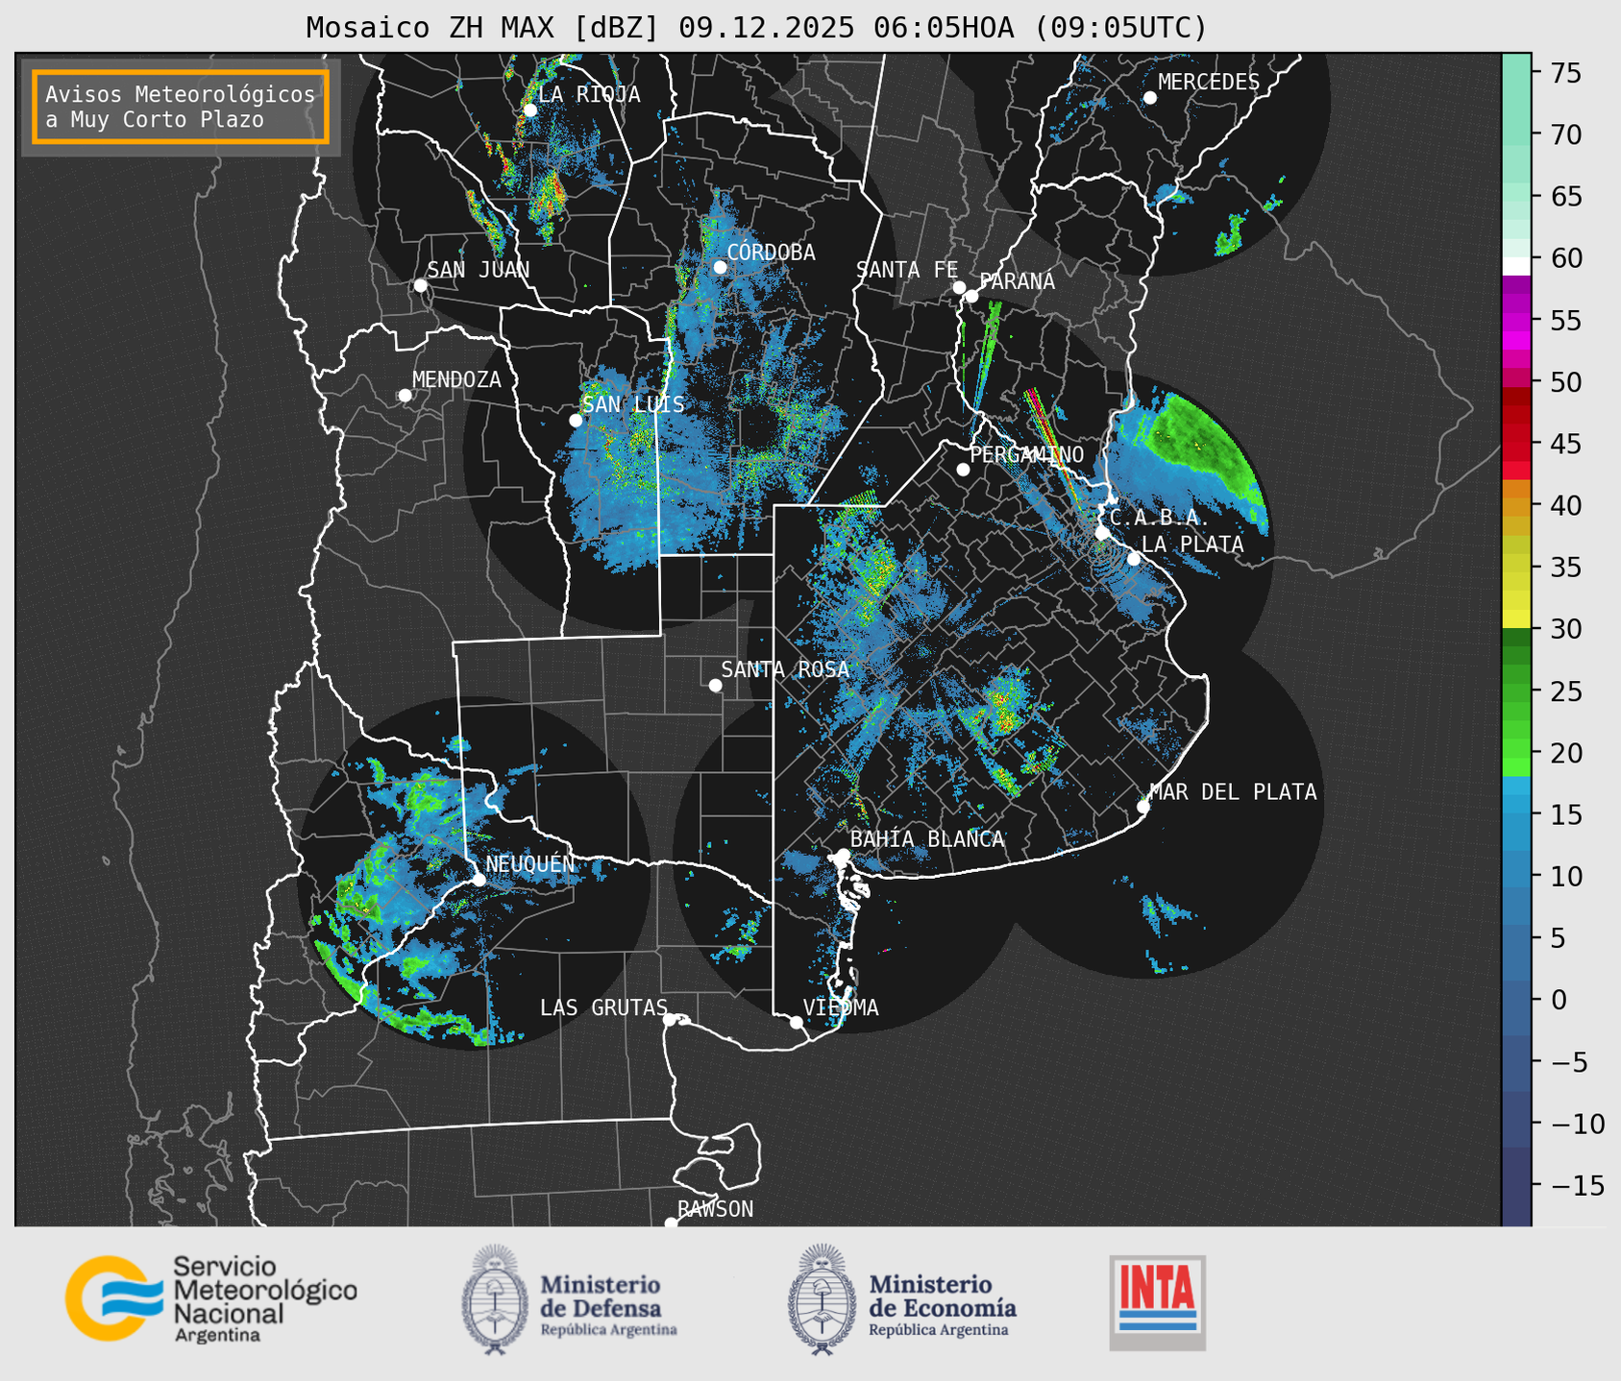
Task: Click the NEUQUÉN city marker dot
Action: click(479, 880)
